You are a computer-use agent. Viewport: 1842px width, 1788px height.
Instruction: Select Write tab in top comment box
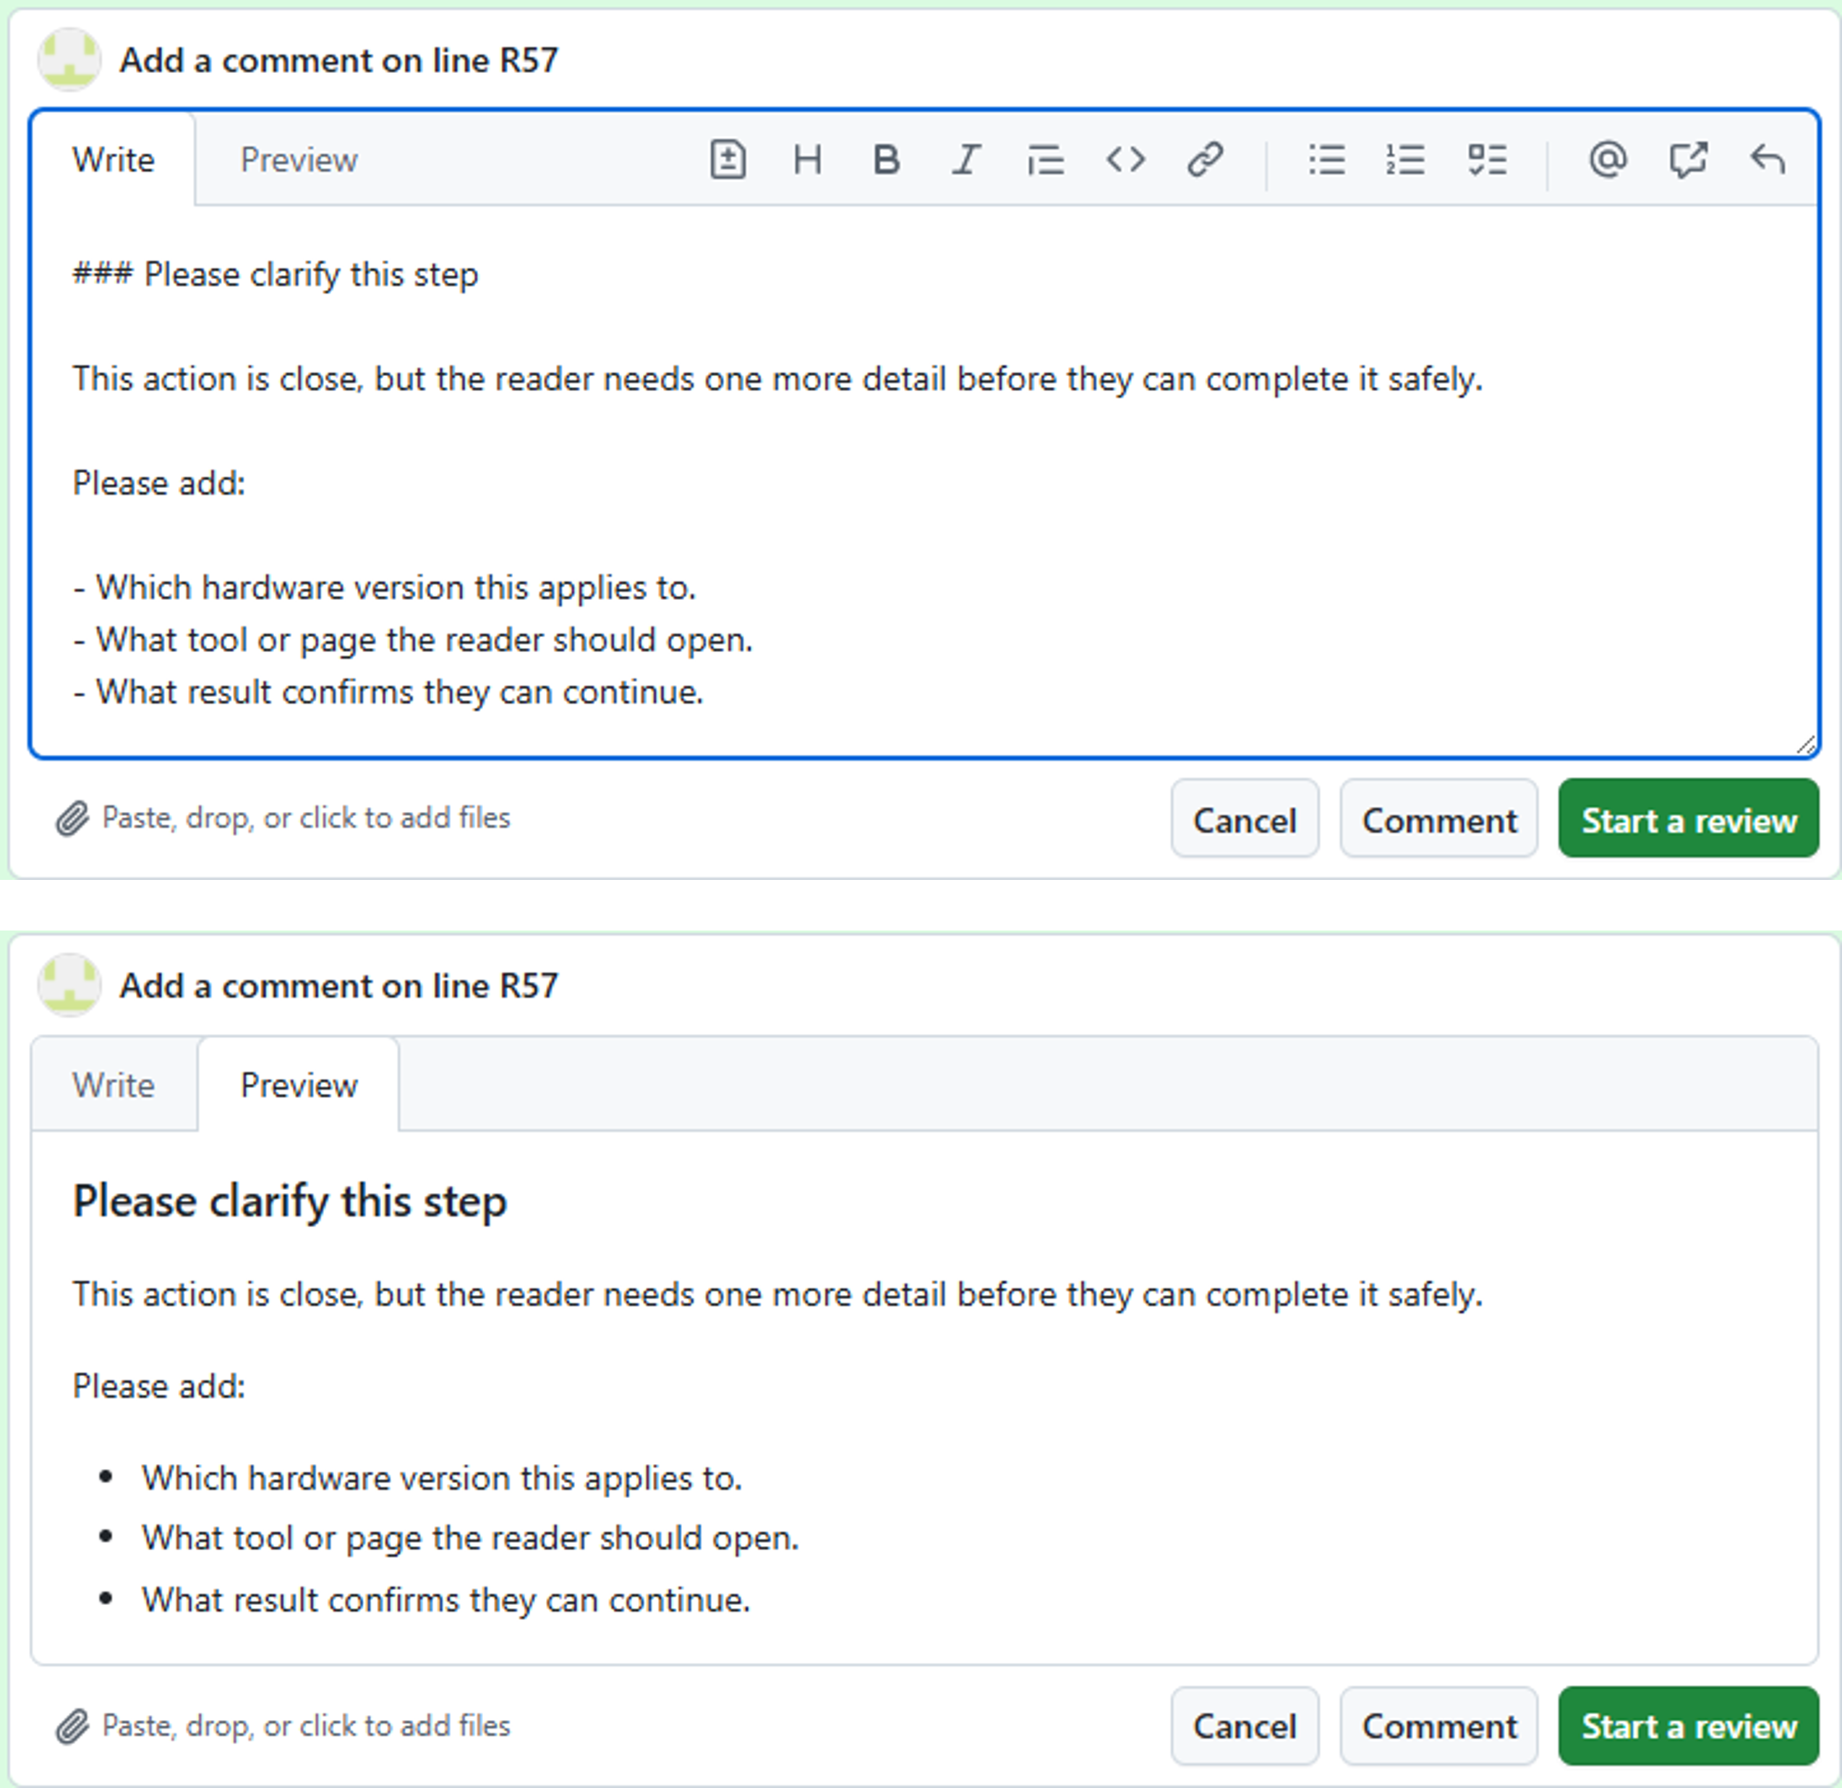click(x=113, y=160)
